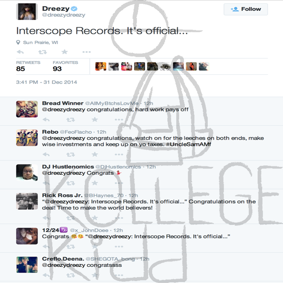Open the #UncleSamAMf hashtag
The height and width of the screenshot is (283, 283).
(190, 144)
